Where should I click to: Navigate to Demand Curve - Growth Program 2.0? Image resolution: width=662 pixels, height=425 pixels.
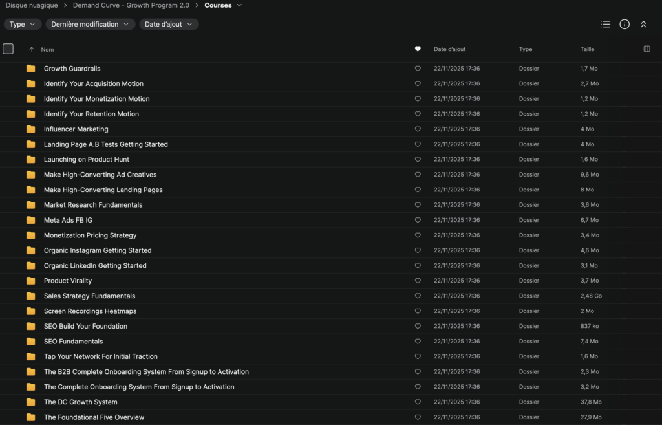pyautogui.click(x=131, y=6)
